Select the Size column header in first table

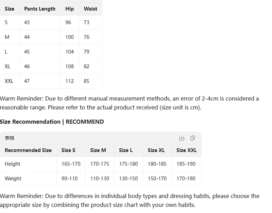click(x=10, y=9)
